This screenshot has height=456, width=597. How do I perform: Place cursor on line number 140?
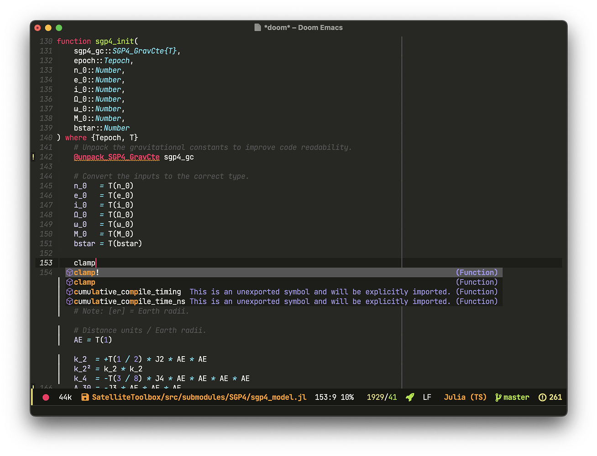point(46,138)
